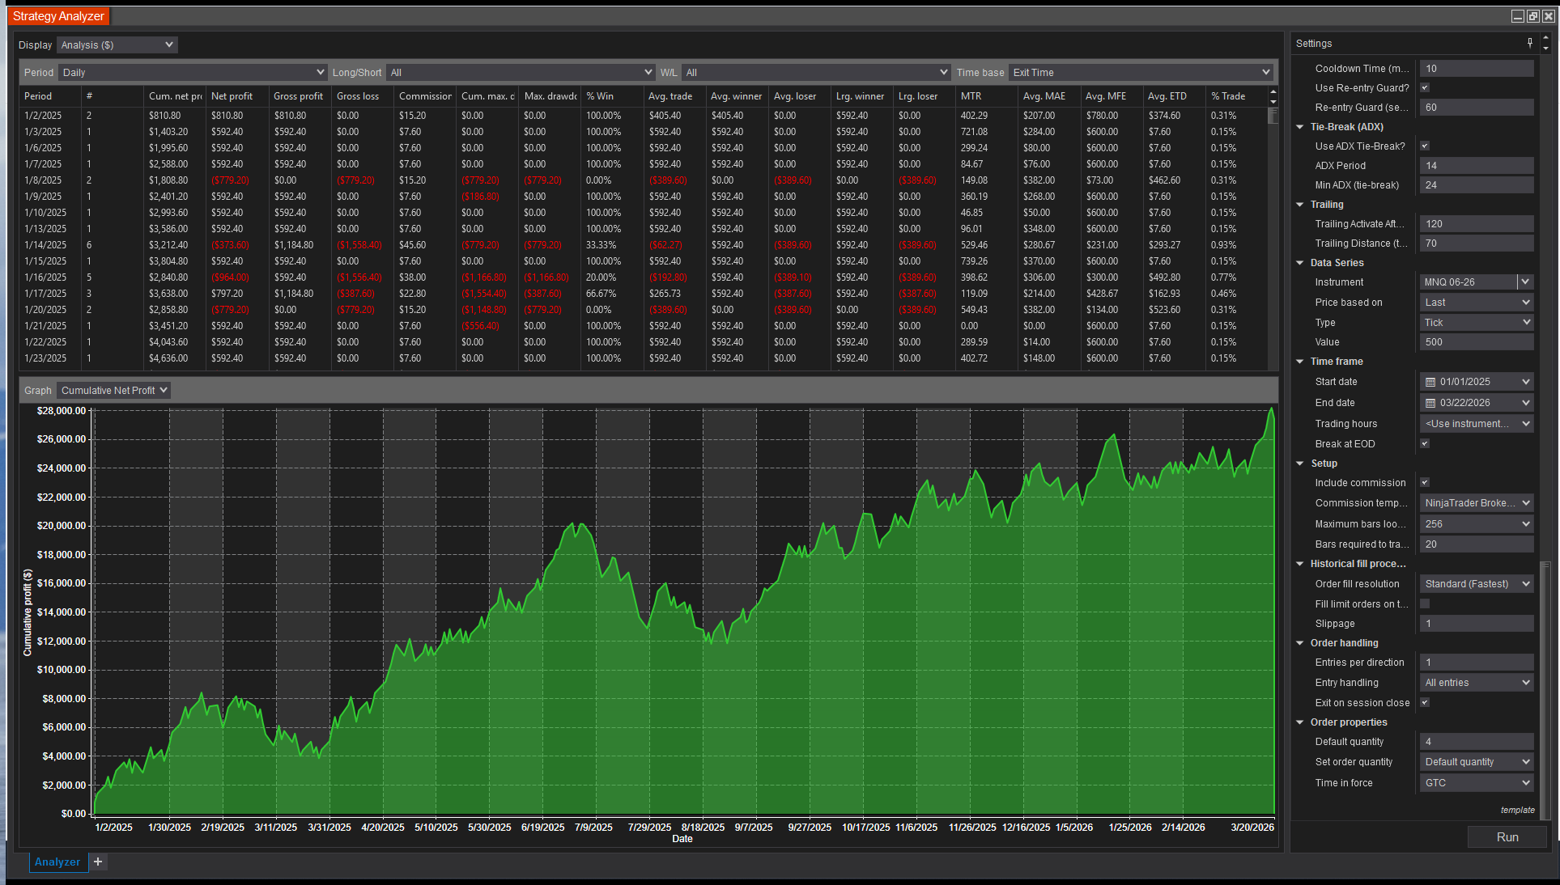
Task: Switch to the Analyzer tab
Action: point(57,862)
